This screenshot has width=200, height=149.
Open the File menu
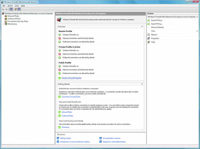[4, 6]
